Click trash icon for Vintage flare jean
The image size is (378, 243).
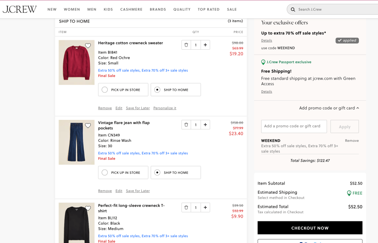186,125
